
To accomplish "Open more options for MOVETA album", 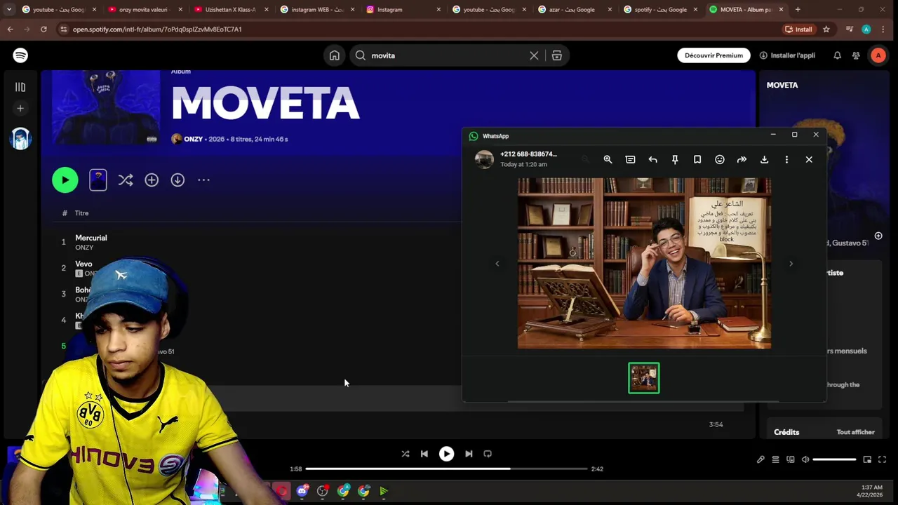I will [x=203, y=180].
